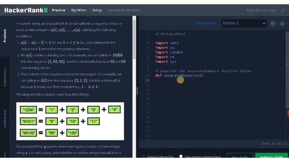The image size is (289, 162).
Task: Click the reset code history icon
Action: 273,24
